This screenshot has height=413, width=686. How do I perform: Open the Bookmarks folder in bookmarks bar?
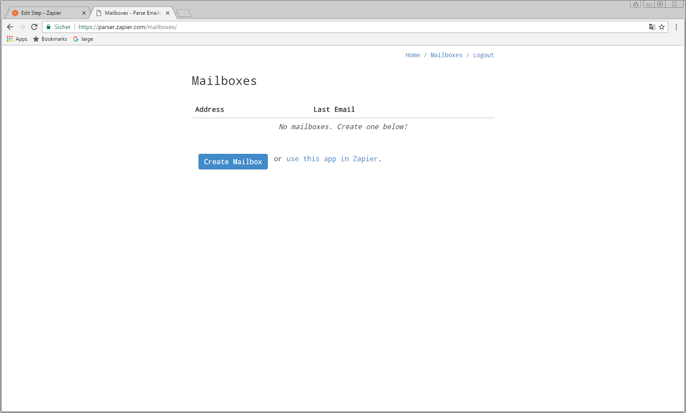click(50, 39)
